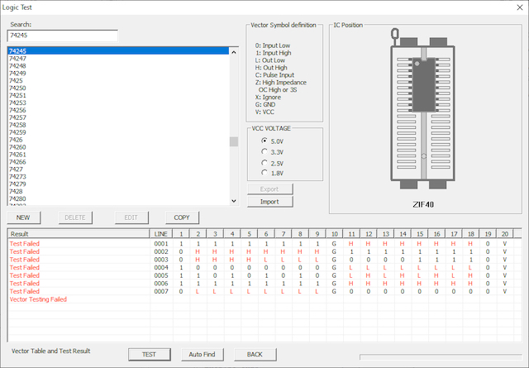Click line number 0003 in the table
Screen dimensions: 529x368
pos(161,260)
